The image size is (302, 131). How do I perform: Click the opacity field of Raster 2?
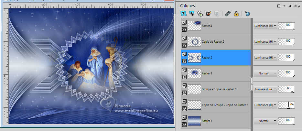[286, 57]
